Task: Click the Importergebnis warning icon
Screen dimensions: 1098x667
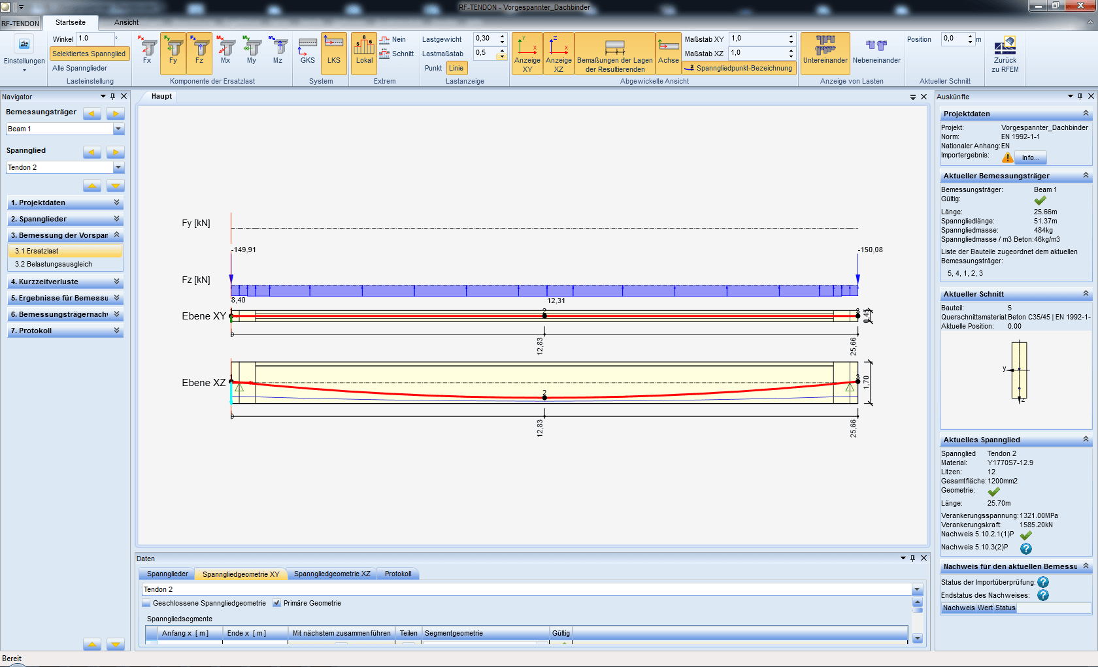Action: [1007, 157]
